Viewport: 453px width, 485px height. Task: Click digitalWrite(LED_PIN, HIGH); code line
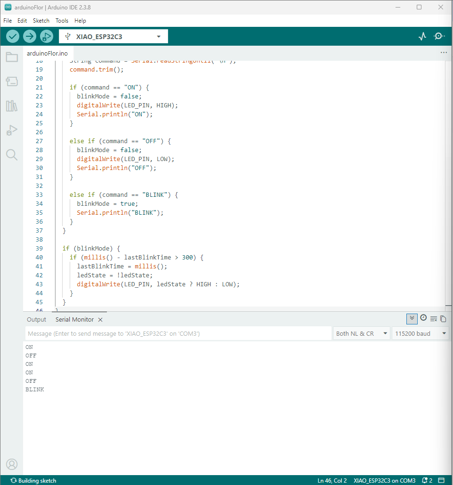pyautogui.click(x=128, y=105)
